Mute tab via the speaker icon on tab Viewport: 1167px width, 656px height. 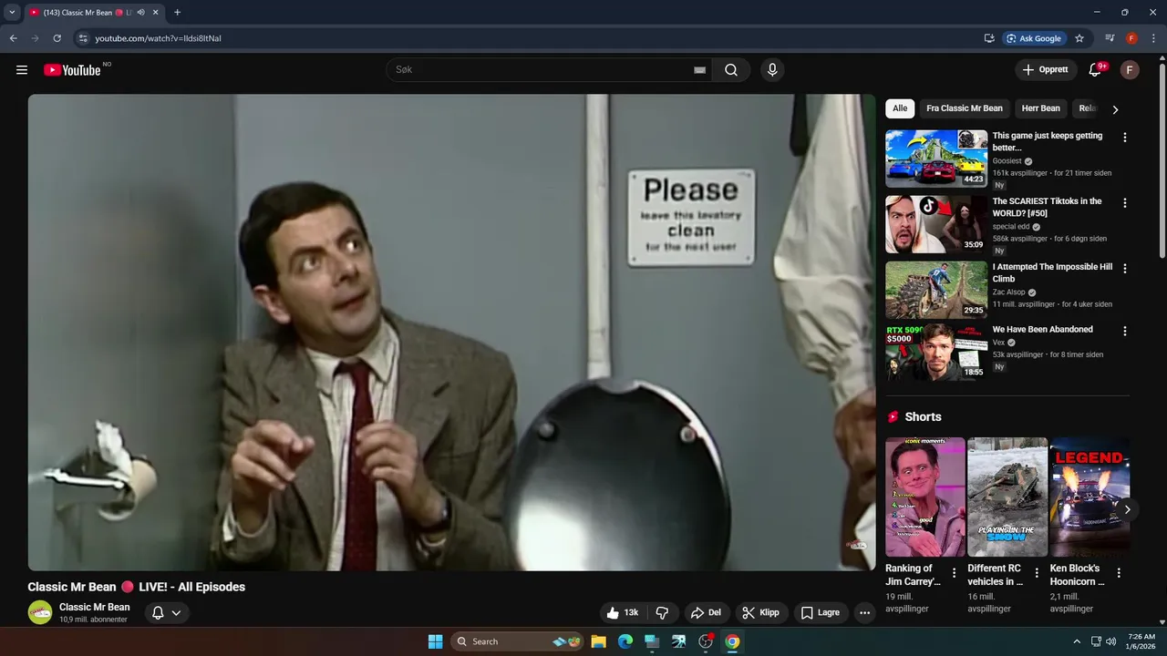click(x=140, y=13)
